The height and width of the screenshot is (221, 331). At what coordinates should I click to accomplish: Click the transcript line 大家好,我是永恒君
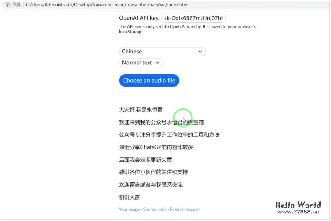(141, 110)
